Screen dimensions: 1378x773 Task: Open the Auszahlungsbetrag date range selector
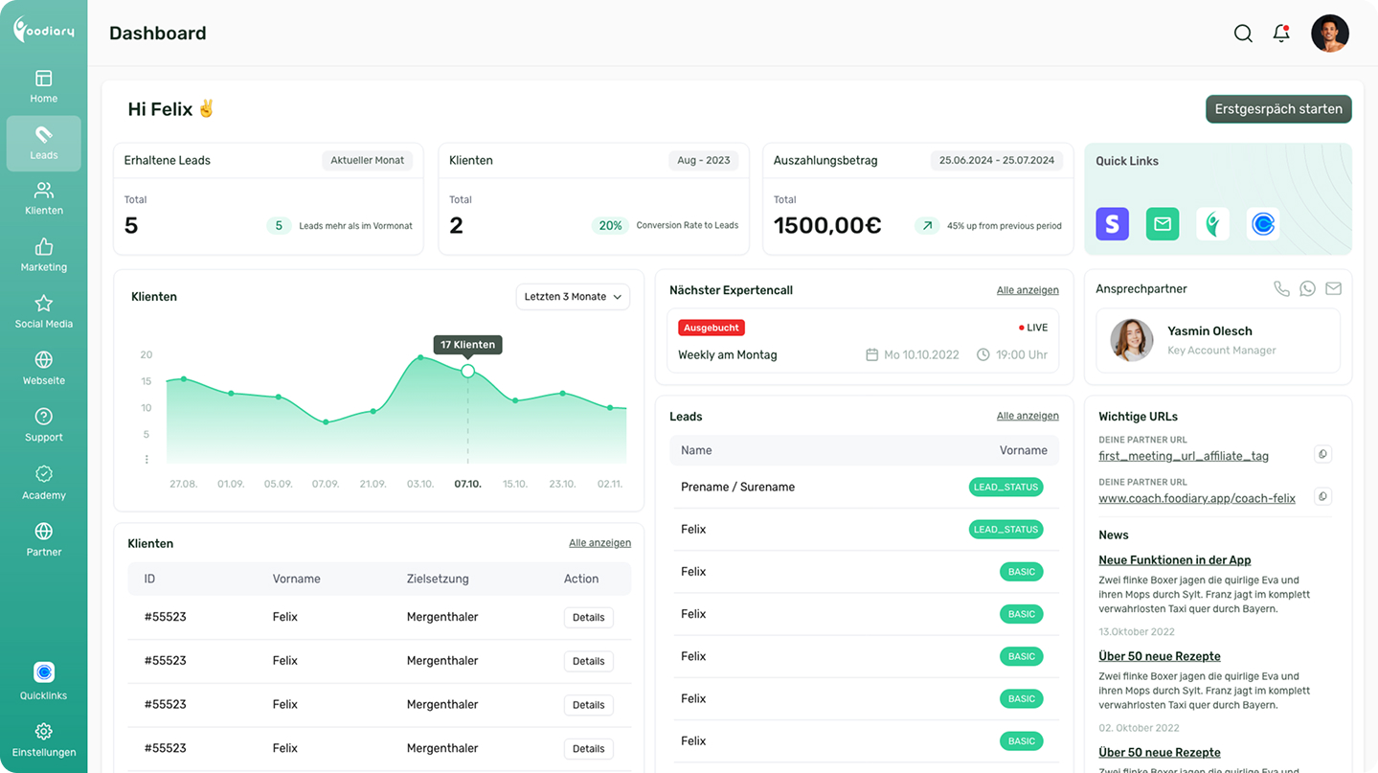click(996, 160)
